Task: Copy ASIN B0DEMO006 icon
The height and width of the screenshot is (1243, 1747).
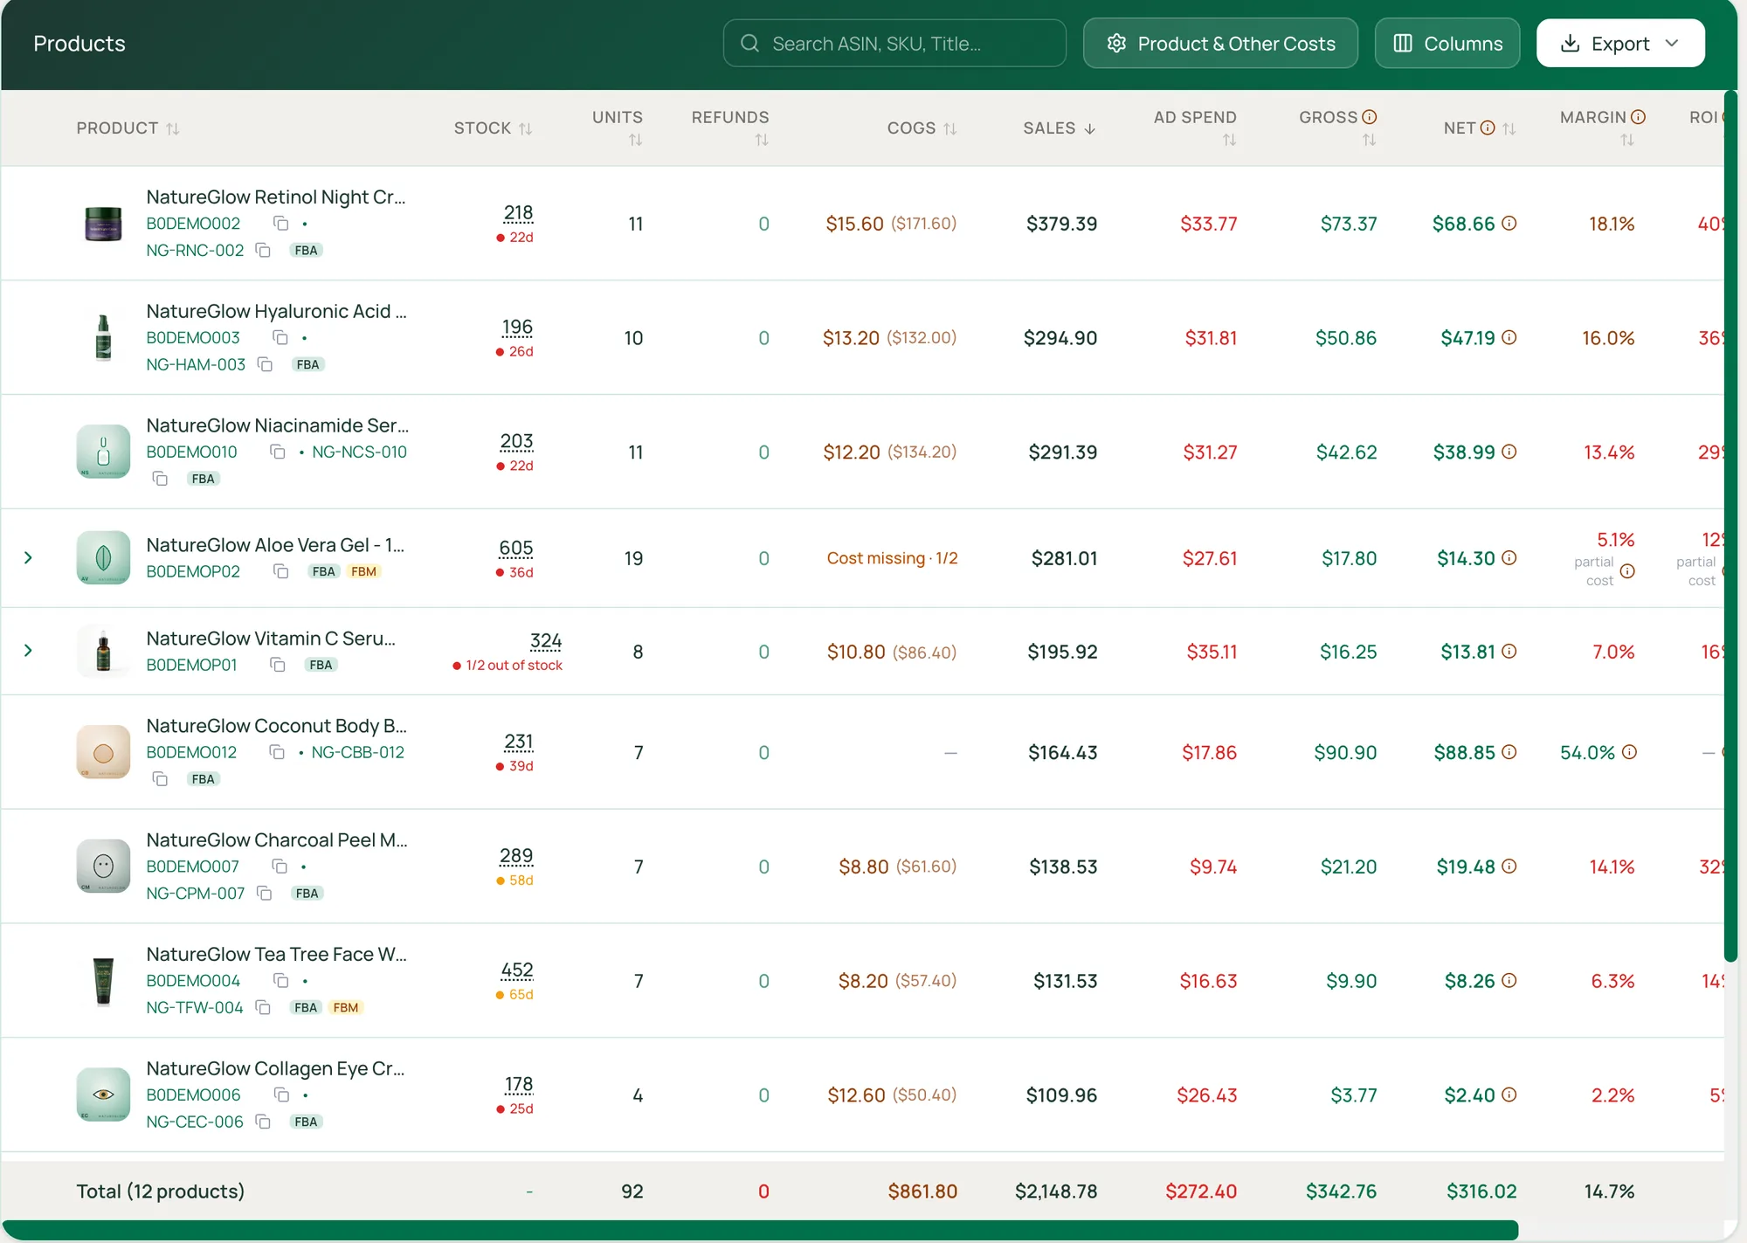Action: [x=281, y=1095]
